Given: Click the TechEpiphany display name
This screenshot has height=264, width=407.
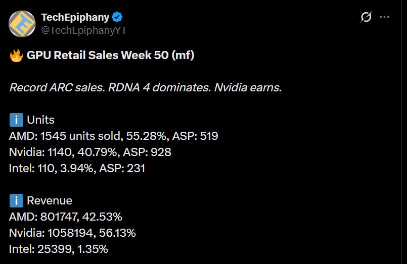Looking at the screenshot, I should point(75,17).
